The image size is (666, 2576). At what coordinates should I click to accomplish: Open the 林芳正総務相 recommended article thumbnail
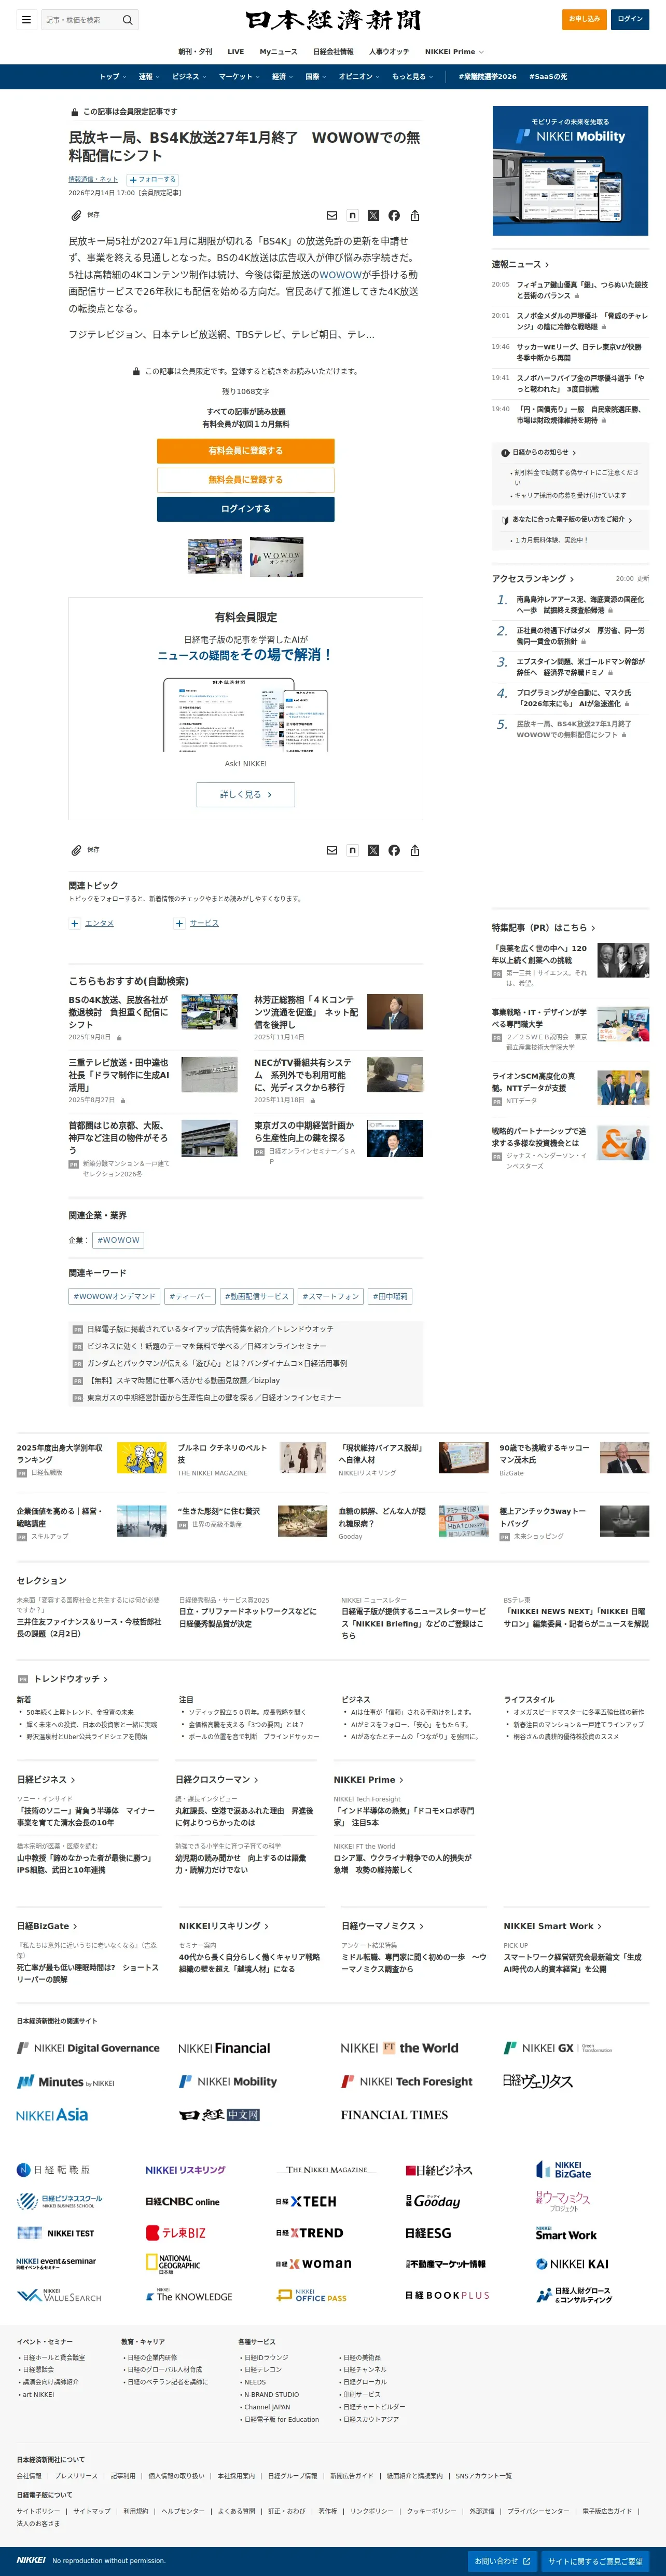point(395,1012)
